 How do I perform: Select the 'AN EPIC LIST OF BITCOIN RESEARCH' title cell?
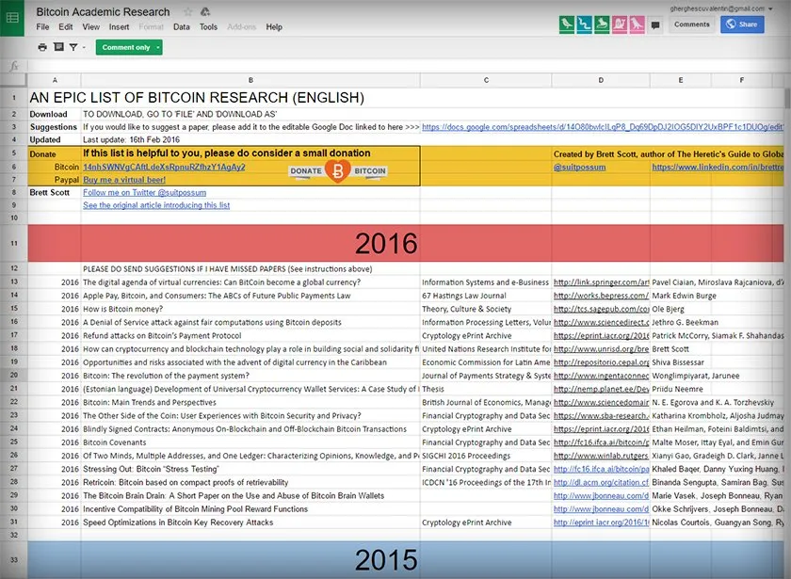(197, 97)
